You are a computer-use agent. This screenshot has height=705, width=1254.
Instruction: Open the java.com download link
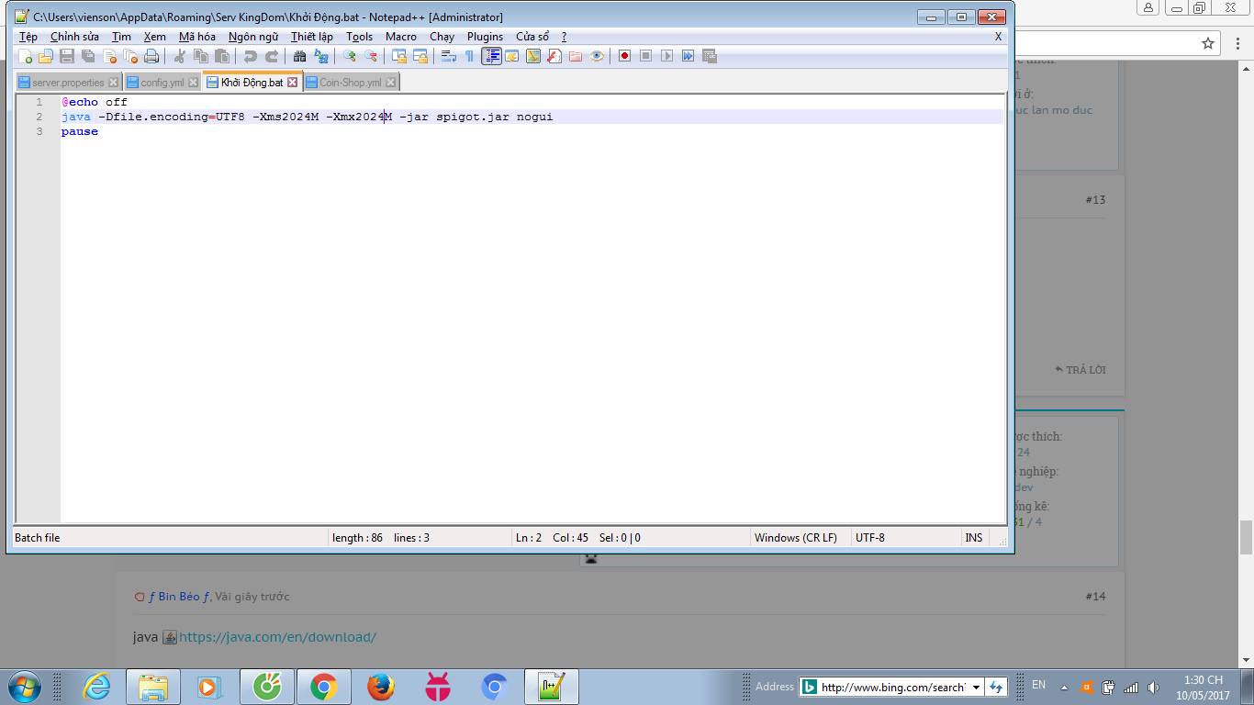pos(277,637)
